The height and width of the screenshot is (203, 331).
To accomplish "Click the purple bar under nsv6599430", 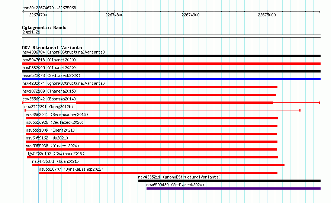I will click(x=234, y=188).
